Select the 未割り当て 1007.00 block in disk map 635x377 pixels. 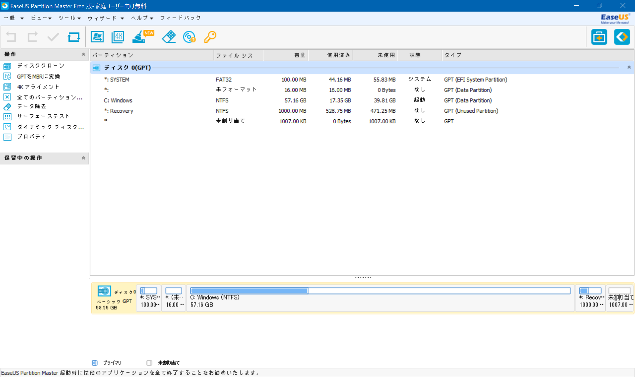coord(620,298)
